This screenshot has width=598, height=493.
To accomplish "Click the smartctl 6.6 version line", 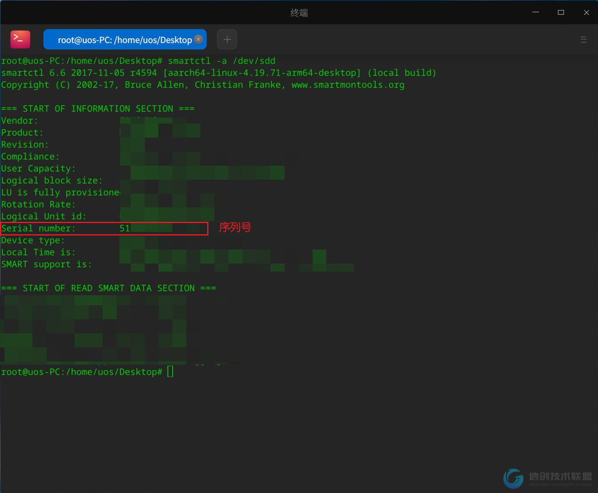I will [x=219, y=73].
